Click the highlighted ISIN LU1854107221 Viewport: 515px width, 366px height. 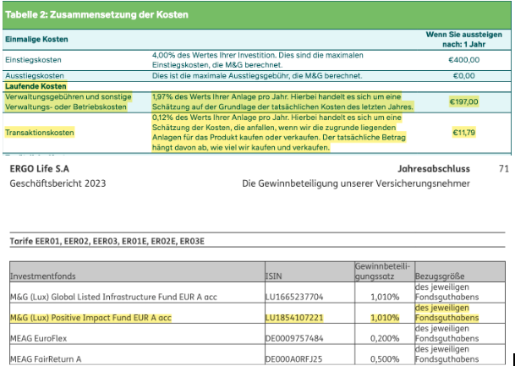[294, 318]
